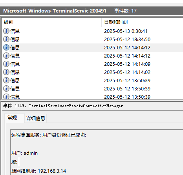
Task: Click info icon of 14:14:09 event
Action: pos(6,64)
